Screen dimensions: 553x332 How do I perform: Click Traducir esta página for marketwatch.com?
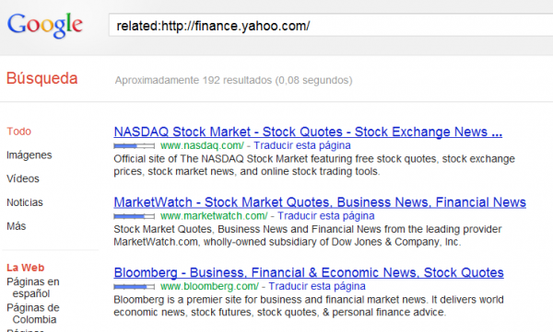[x=326, y=216]
